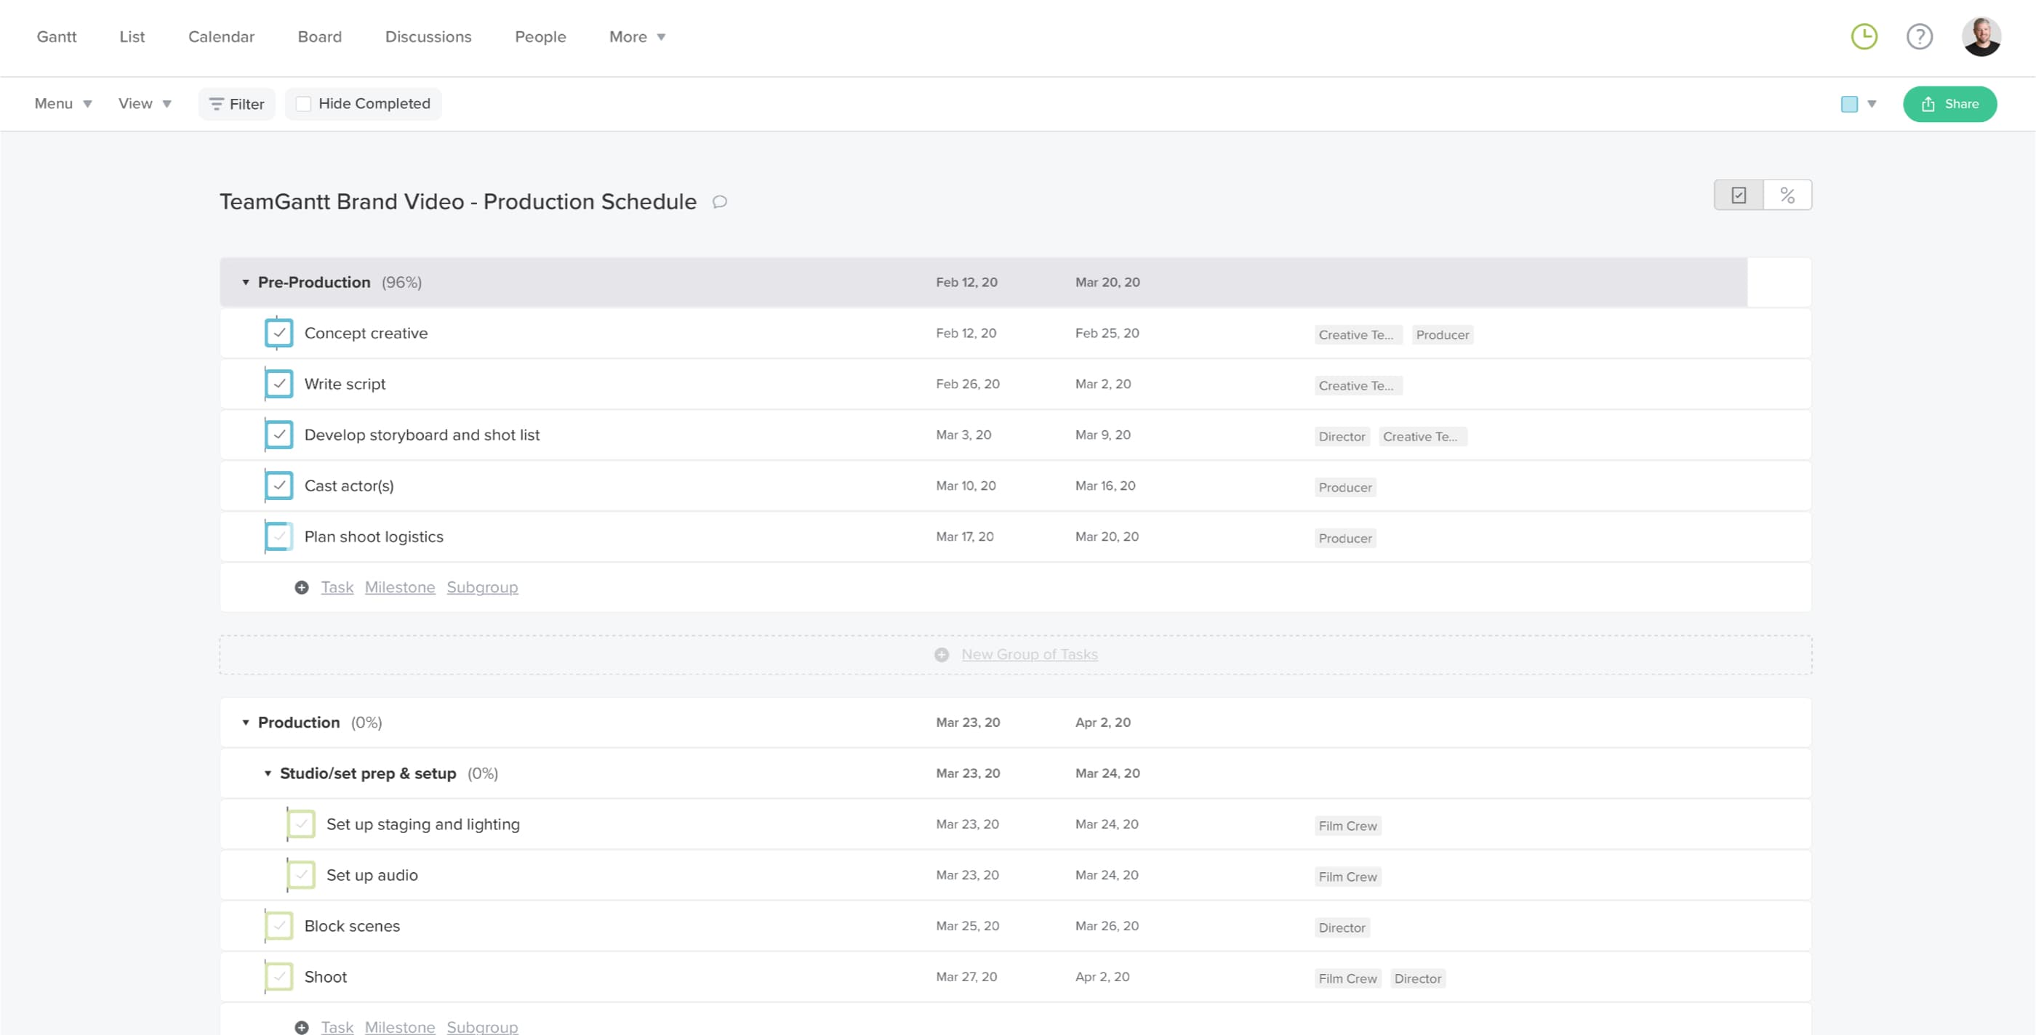The width and height of the screenshot is (2036, 1035).
Task: Select the checkmark progress view
Action: [x=1737, y=194]
